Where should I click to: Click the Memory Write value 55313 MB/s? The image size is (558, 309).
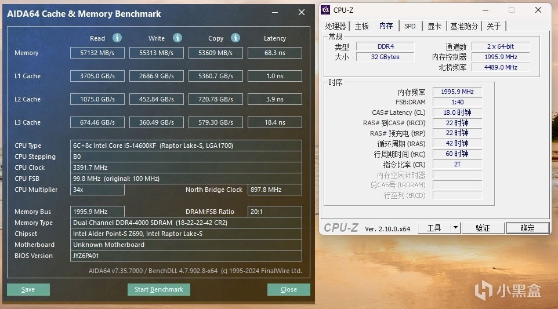click(156, 53)
